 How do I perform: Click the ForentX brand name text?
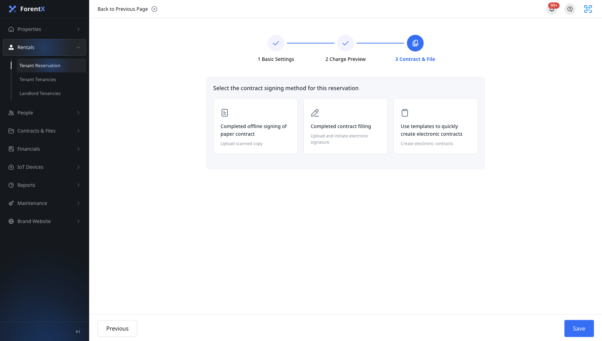(32, 9)
